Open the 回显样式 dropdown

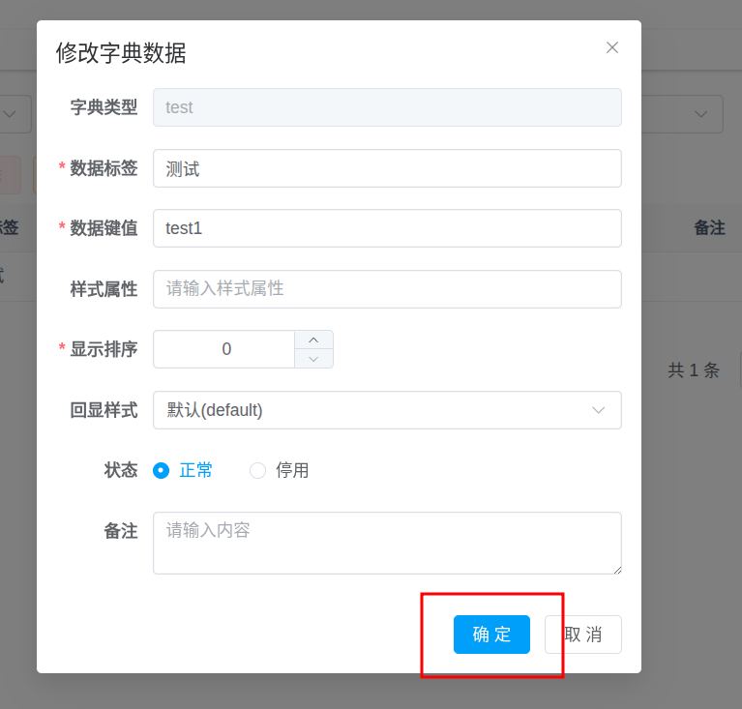click(387, 410)
